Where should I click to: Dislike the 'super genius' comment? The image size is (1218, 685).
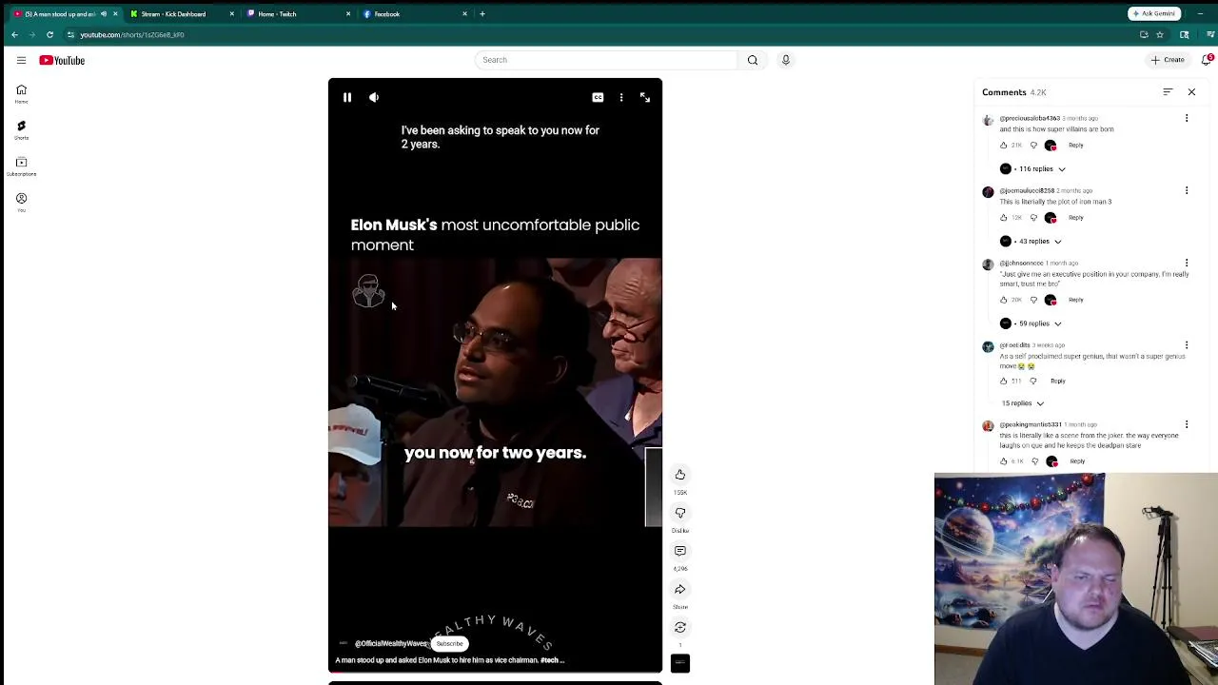1033,382
